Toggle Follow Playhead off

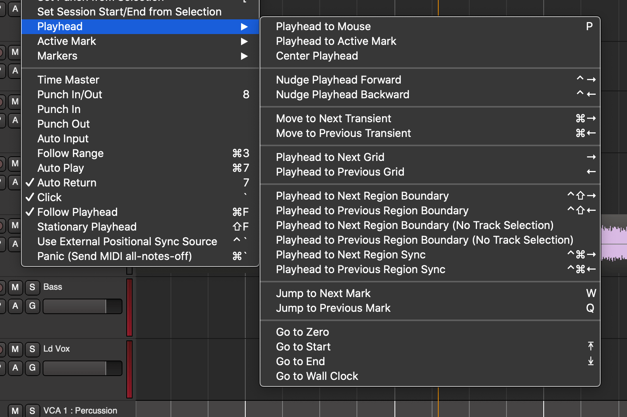[x=77, y=212]
